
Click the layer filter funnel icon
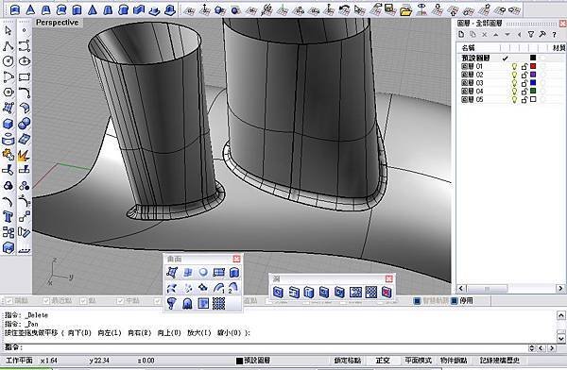[x=531, y=34]
